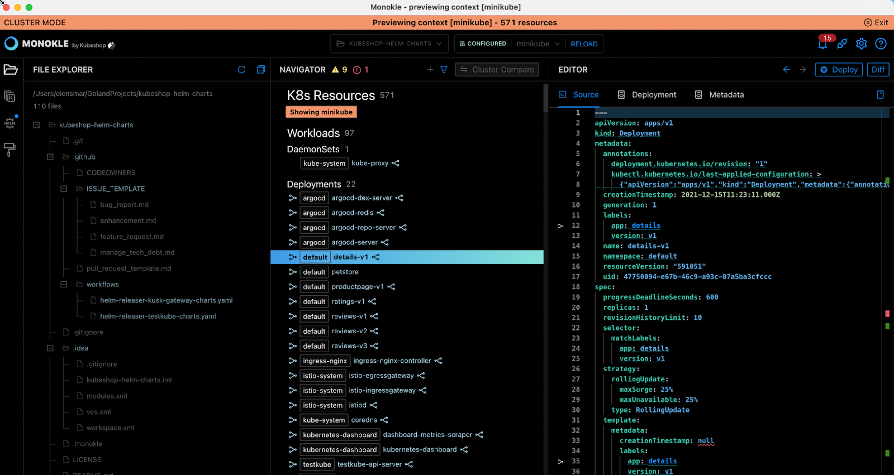Open the templates paint roller sidebar icon

[x=9, y=150]
